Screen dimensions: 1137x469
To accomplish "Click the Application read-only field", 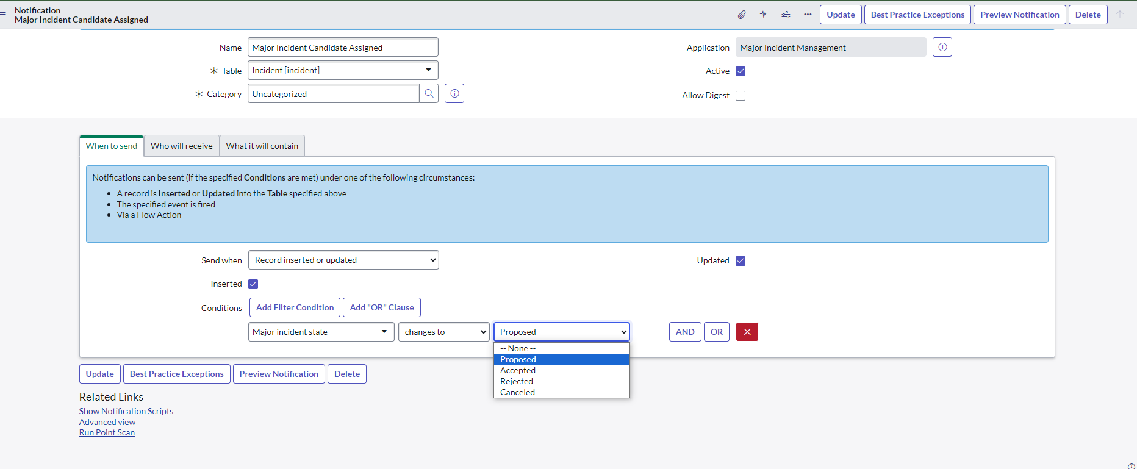I will (x=831, y=47).
